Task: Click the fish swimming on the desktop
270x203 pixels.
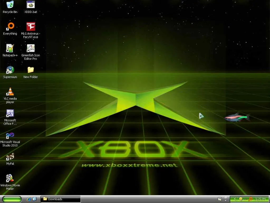Action: click(x=238, y=118)
